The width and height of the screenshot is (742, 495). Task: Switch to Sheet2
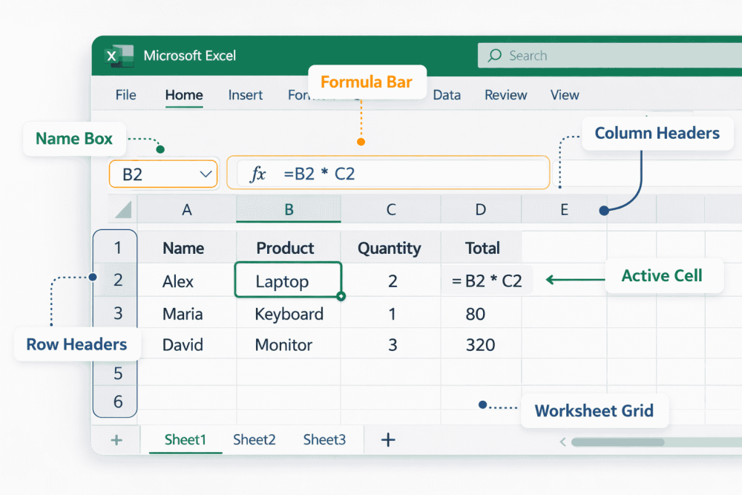coord(254,439)
